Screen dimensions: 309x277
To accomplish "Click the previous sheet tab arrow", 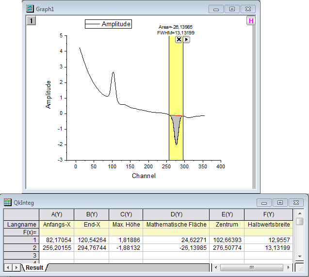I will [x=8, y=268].
